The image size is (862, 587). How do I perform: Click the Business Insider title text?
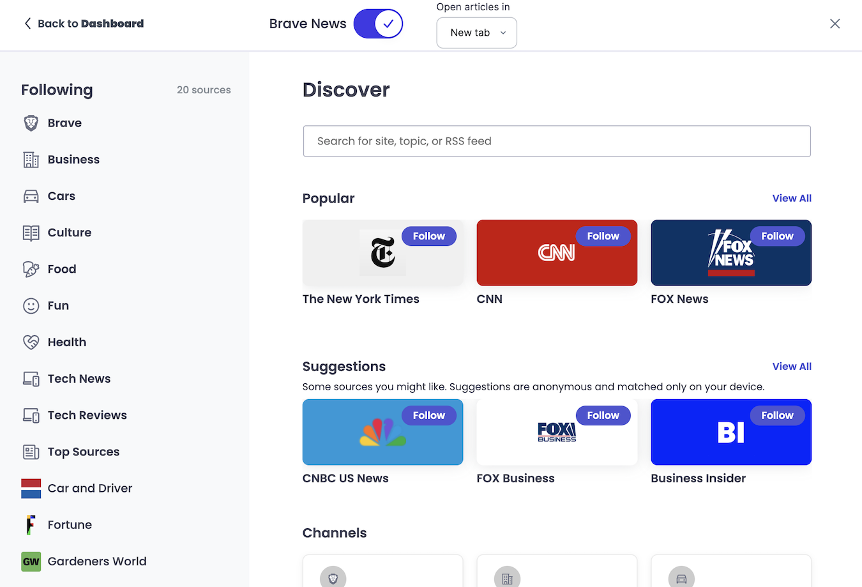click(x=698, y=478)
